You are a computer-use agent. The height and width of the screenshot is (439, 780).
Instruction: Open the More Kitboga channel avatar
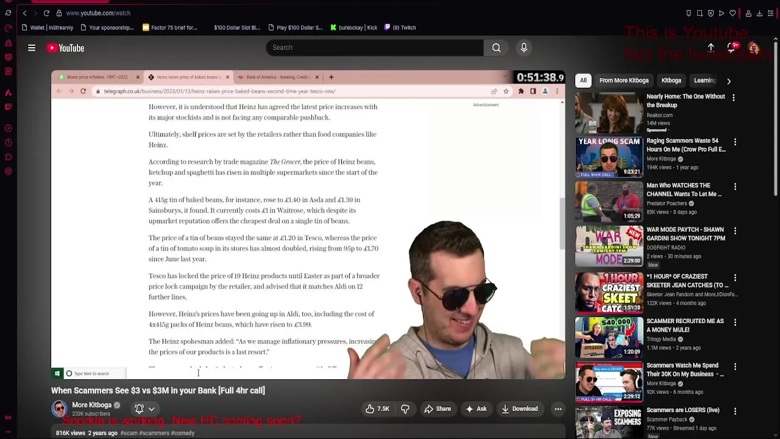pos(59,409)
